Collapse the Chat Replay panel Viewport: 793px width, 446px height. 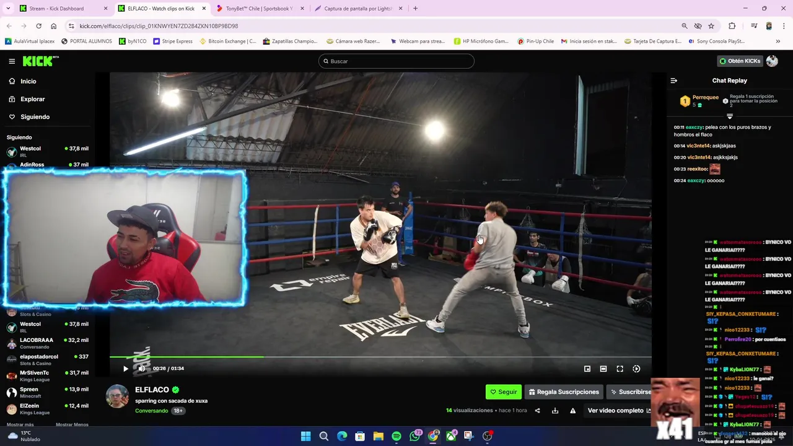click(674, 81)
